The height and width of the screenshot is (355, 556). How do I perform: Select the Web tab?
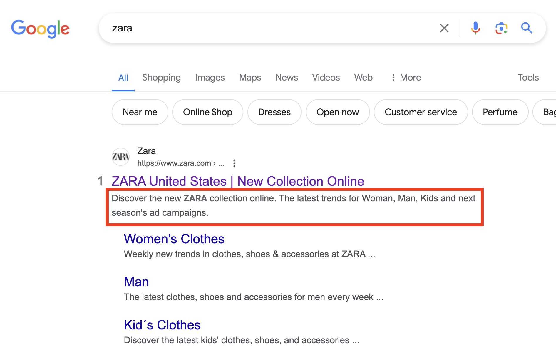pyautogui.click(x=363, y=78)
